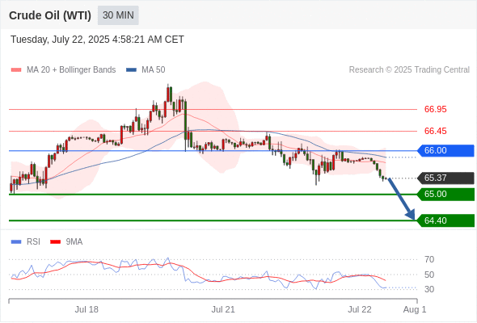Click the Aug 1 date label

click(415, 309)
